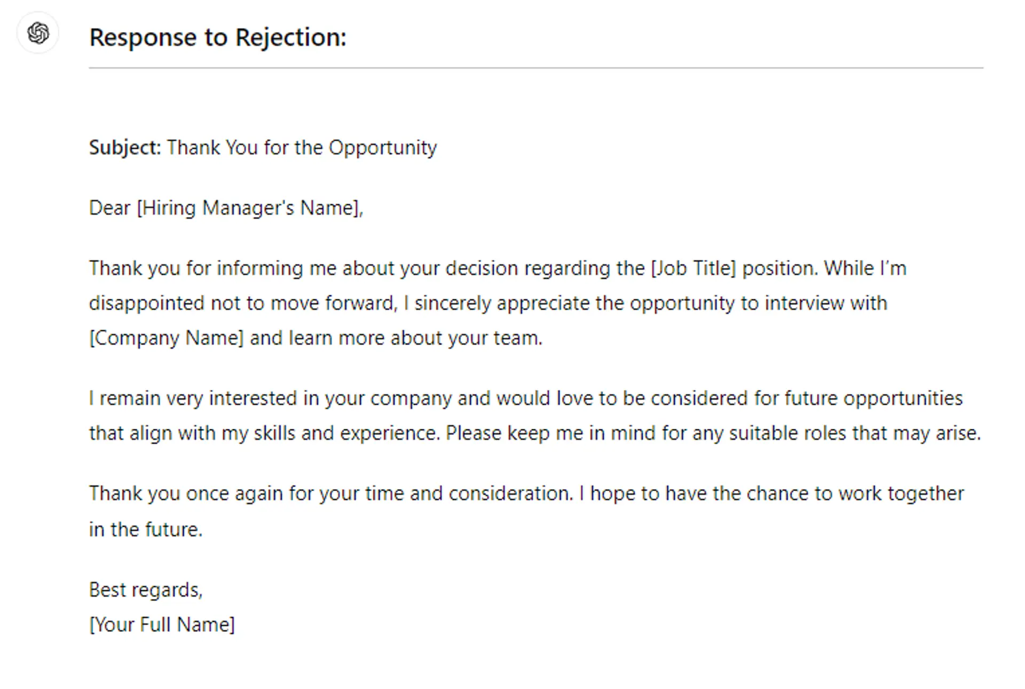Click the "Thank You for the Opportunity" subject text
The height and width of the screenshot is (689, 1025).
pos(302,148)
